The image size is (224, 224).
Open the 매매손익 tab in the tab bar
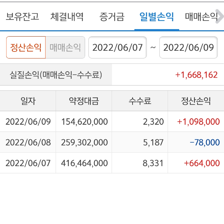coord(202,17)
